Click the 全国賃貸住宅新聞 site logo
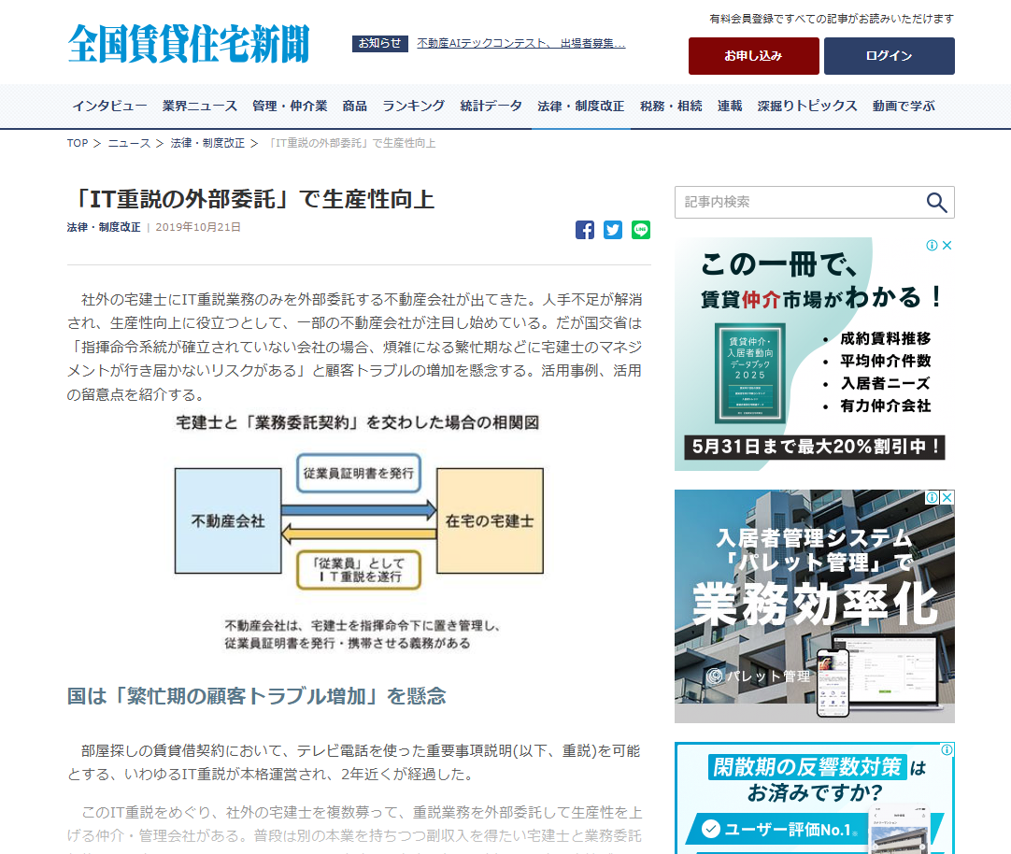 point(188,43)
